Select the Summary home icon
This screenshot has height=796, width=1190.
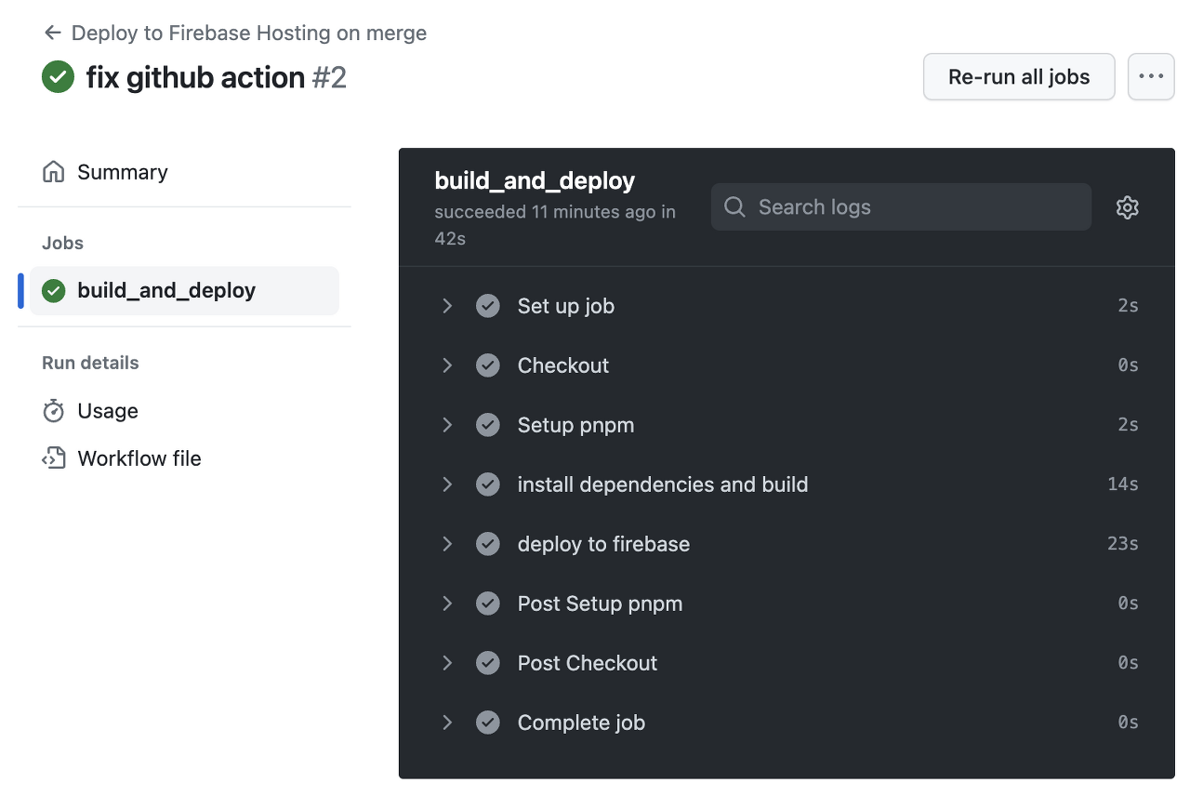(54, 172)
